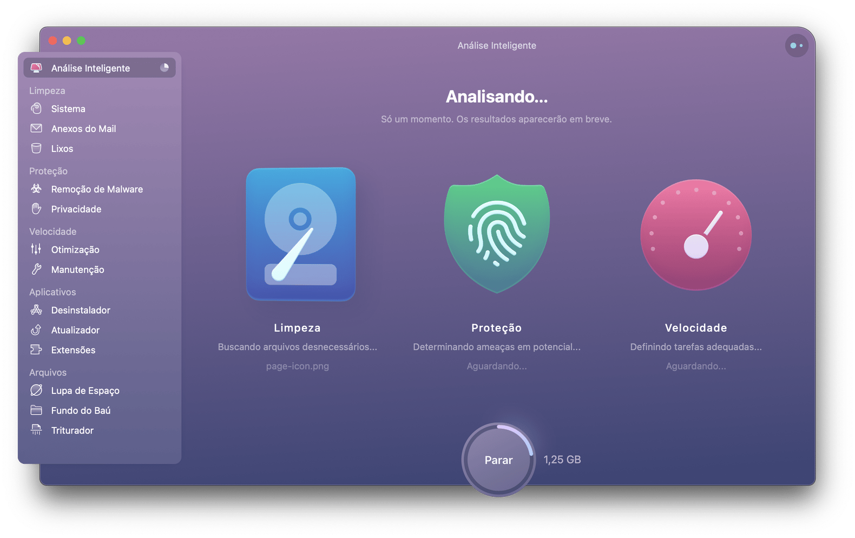The height and width of the screenshot is (538, 855).
Task: Minimize the window with yellow button
Action: [67, 41]
